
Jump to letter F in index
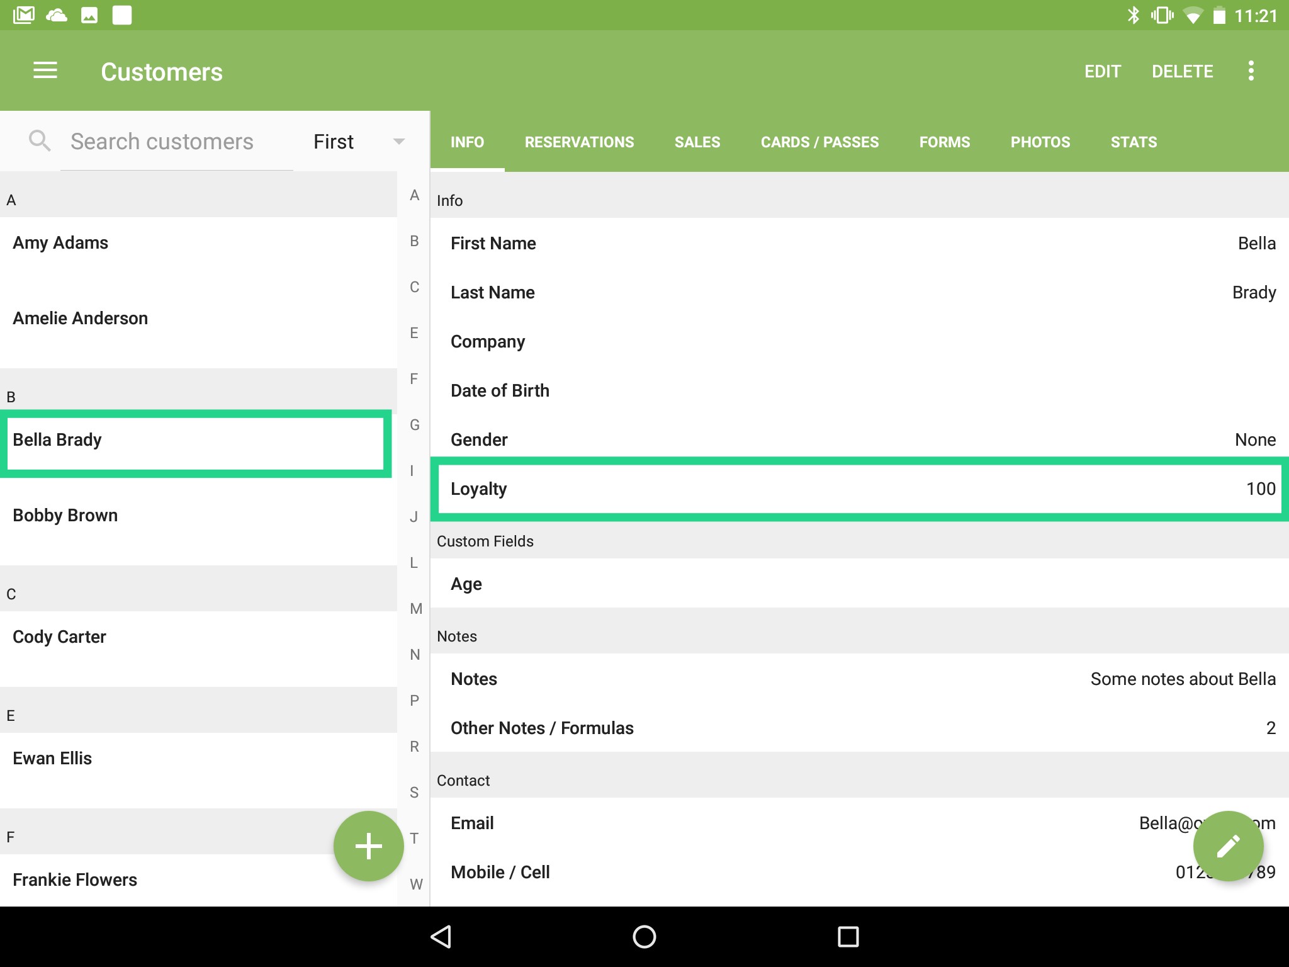[x=414, y=379]
